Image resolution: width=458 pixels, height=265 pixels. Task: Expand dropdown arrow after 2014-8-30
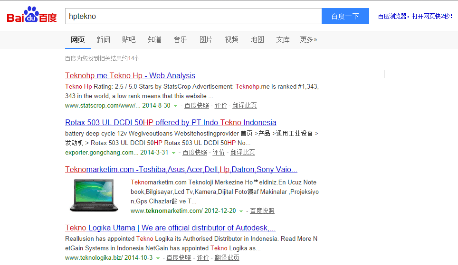point(175,106)
